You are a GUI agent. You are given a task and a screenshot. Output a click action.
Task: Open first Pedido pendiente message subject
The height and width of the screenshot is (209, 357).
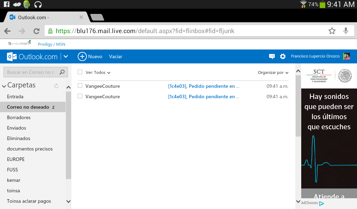204,86
